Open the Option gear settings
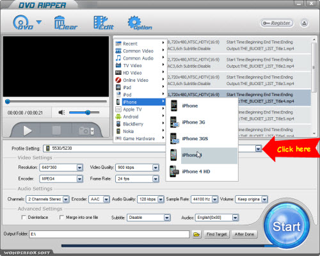Screen dimensions: 320x256 [140, 22]
